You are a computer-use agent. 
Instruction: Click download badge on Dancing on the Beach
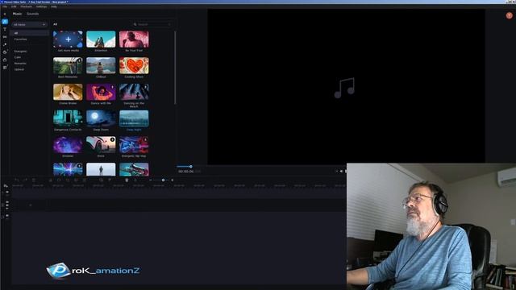pyautogui.click(x=145, y=87)
